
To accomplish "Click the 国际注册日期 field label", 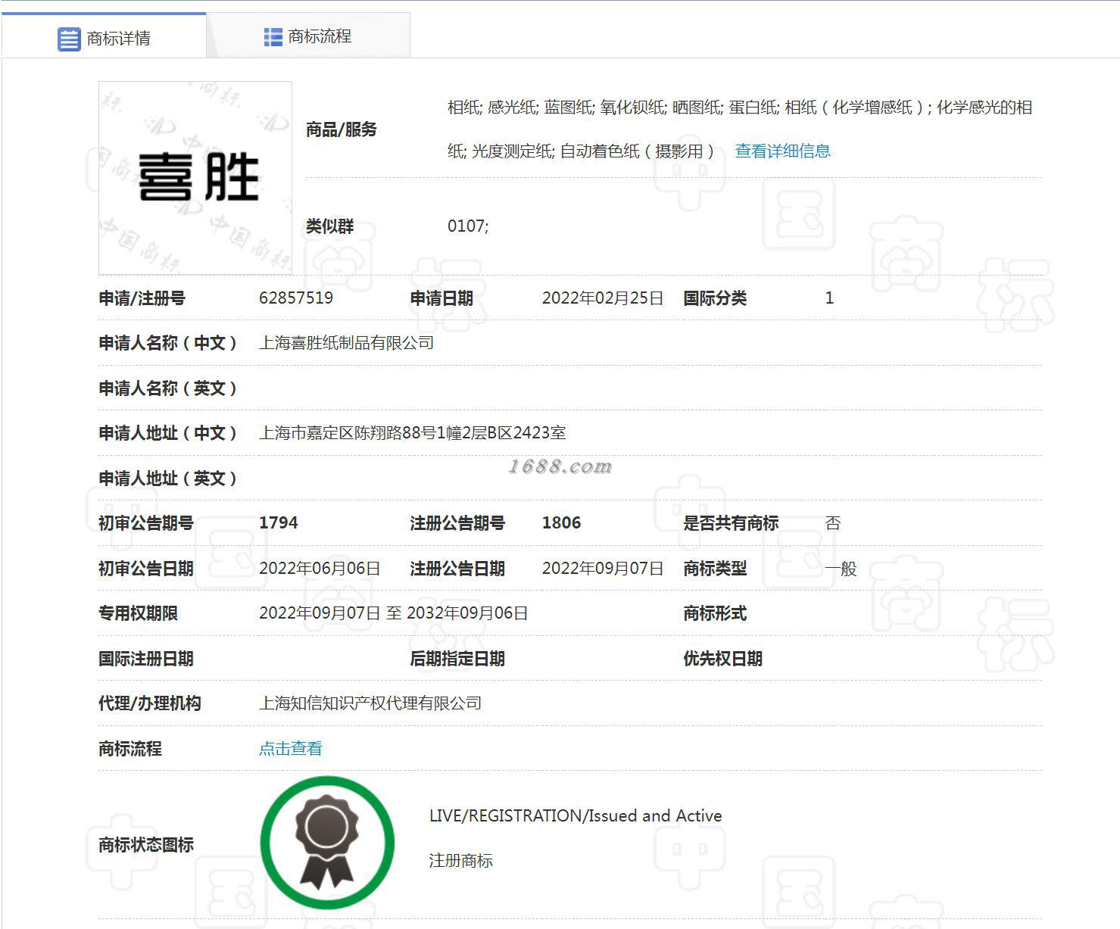I will (146, 659).
